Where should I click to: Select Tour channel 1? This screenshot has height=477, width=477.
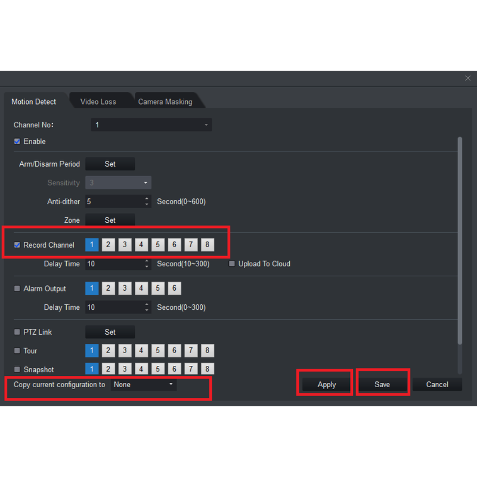pyautogui.click(x=92, y=351)
